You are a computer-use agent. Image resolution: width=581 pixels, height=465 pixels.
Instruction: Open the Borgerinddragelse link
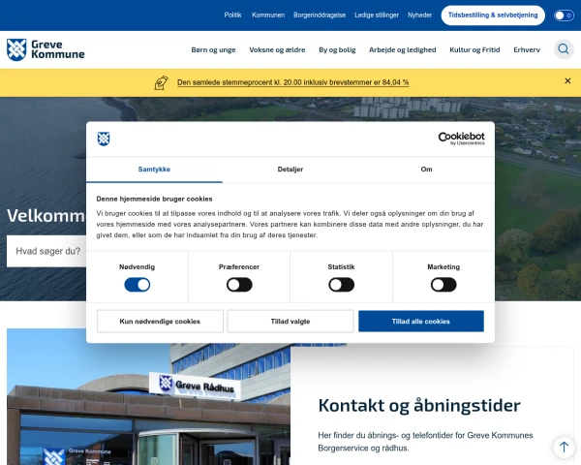(320, 15)
